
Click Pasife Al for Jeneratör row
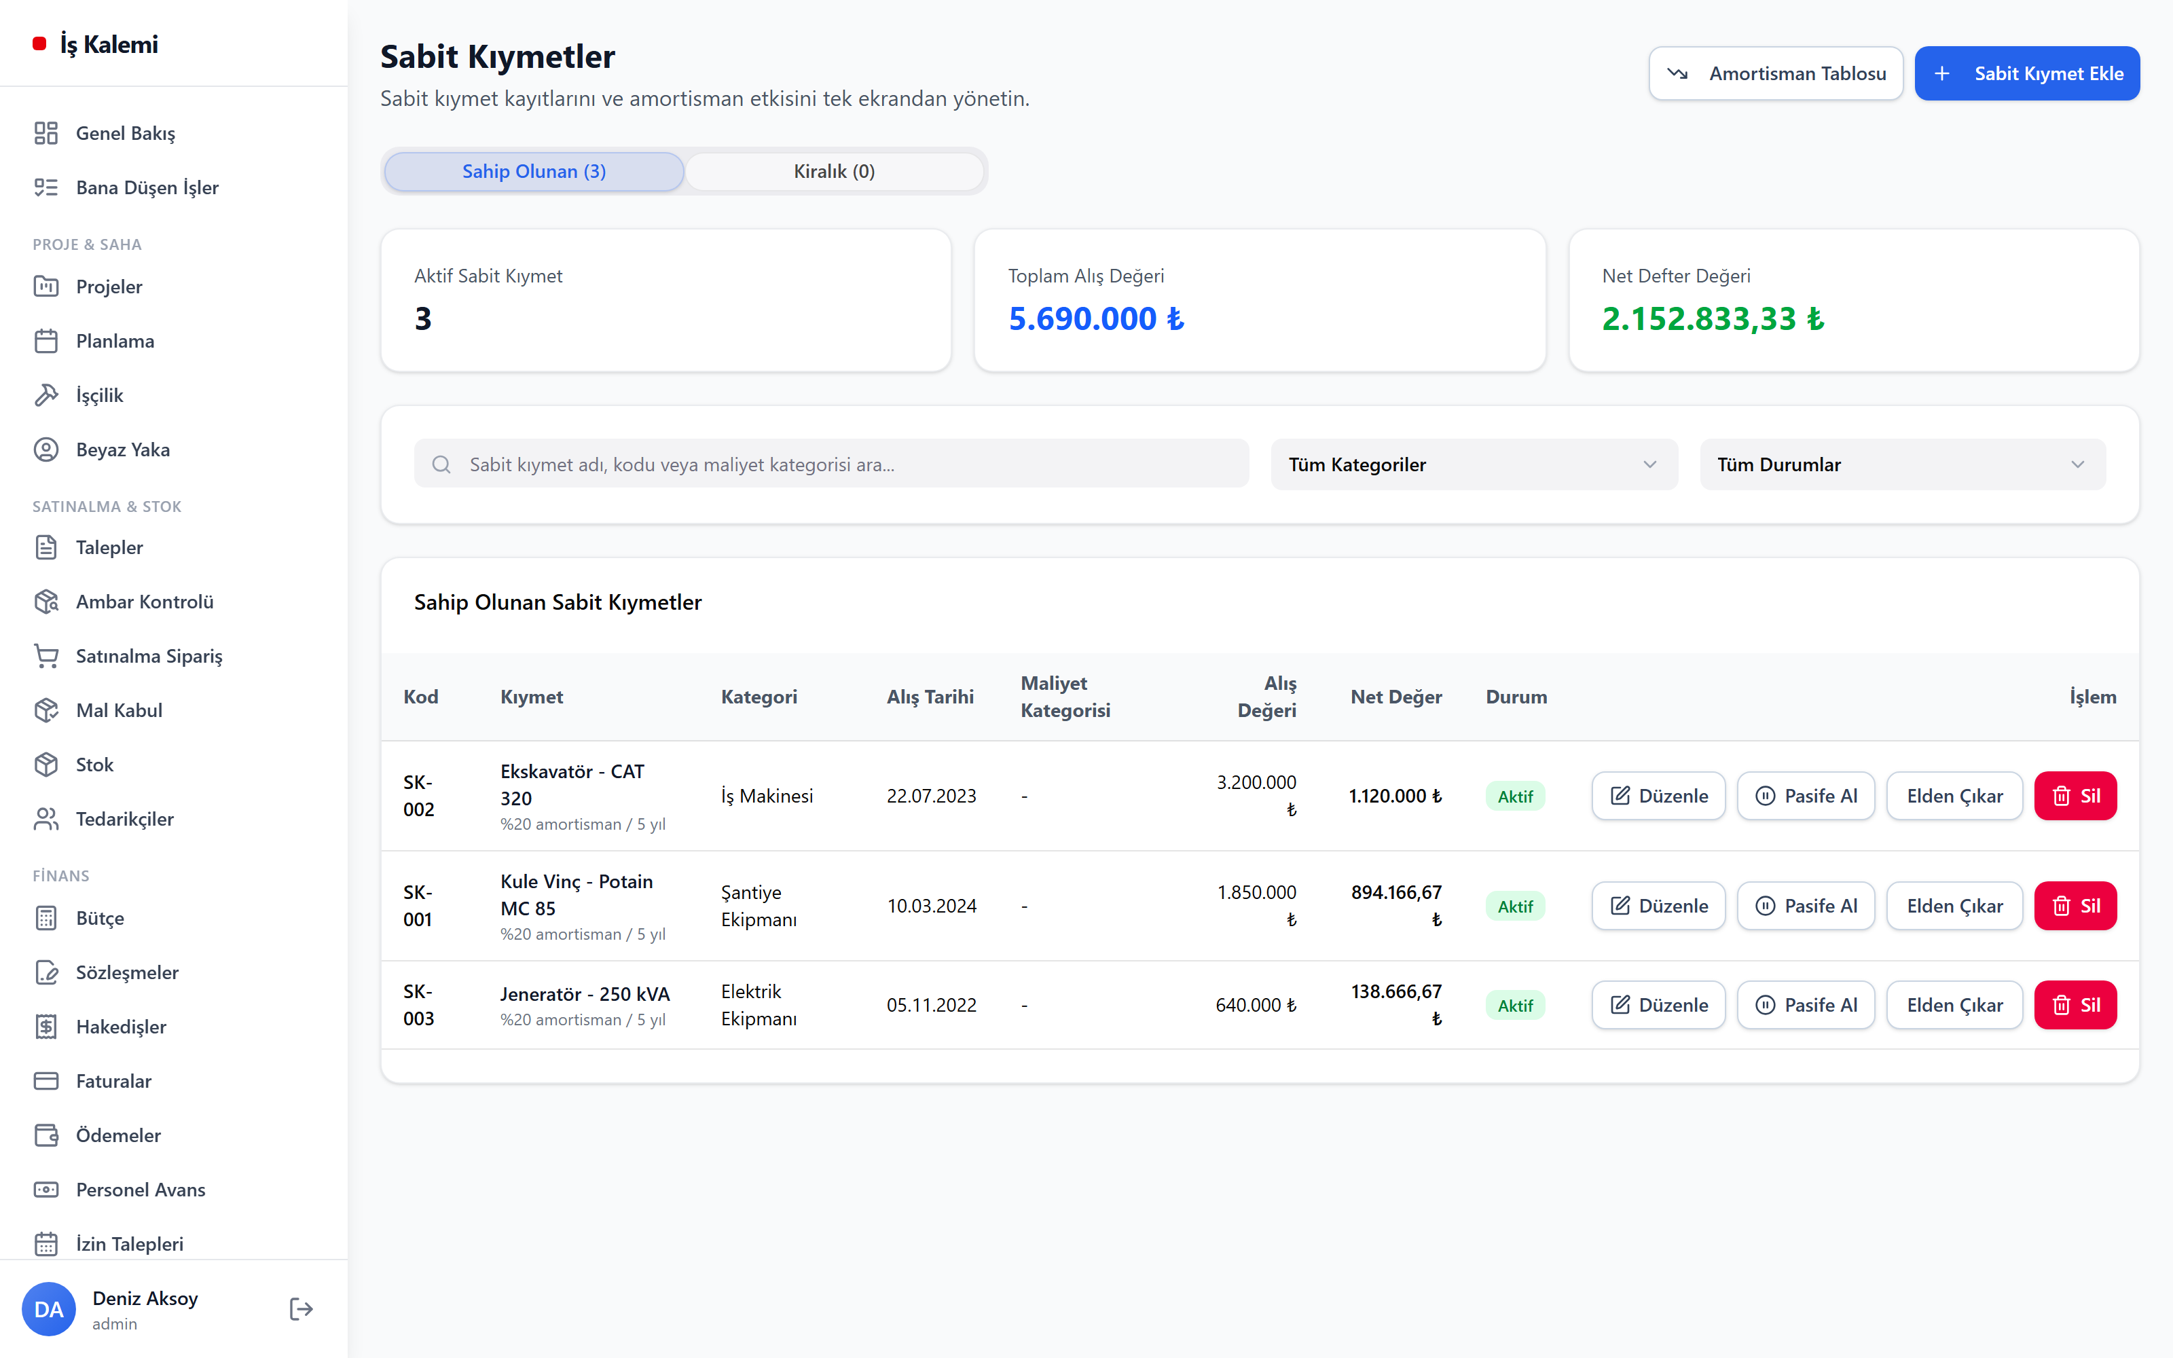(1806, 1005)
